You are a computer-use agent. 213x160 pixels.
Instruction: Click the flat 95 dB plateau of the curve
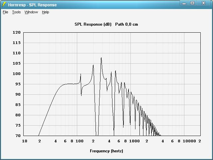coord(71,84)
